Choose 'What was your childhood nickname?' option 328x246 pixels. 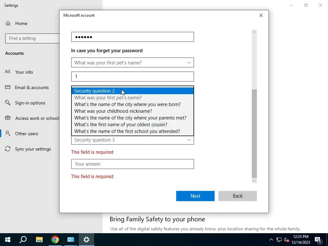132,111
